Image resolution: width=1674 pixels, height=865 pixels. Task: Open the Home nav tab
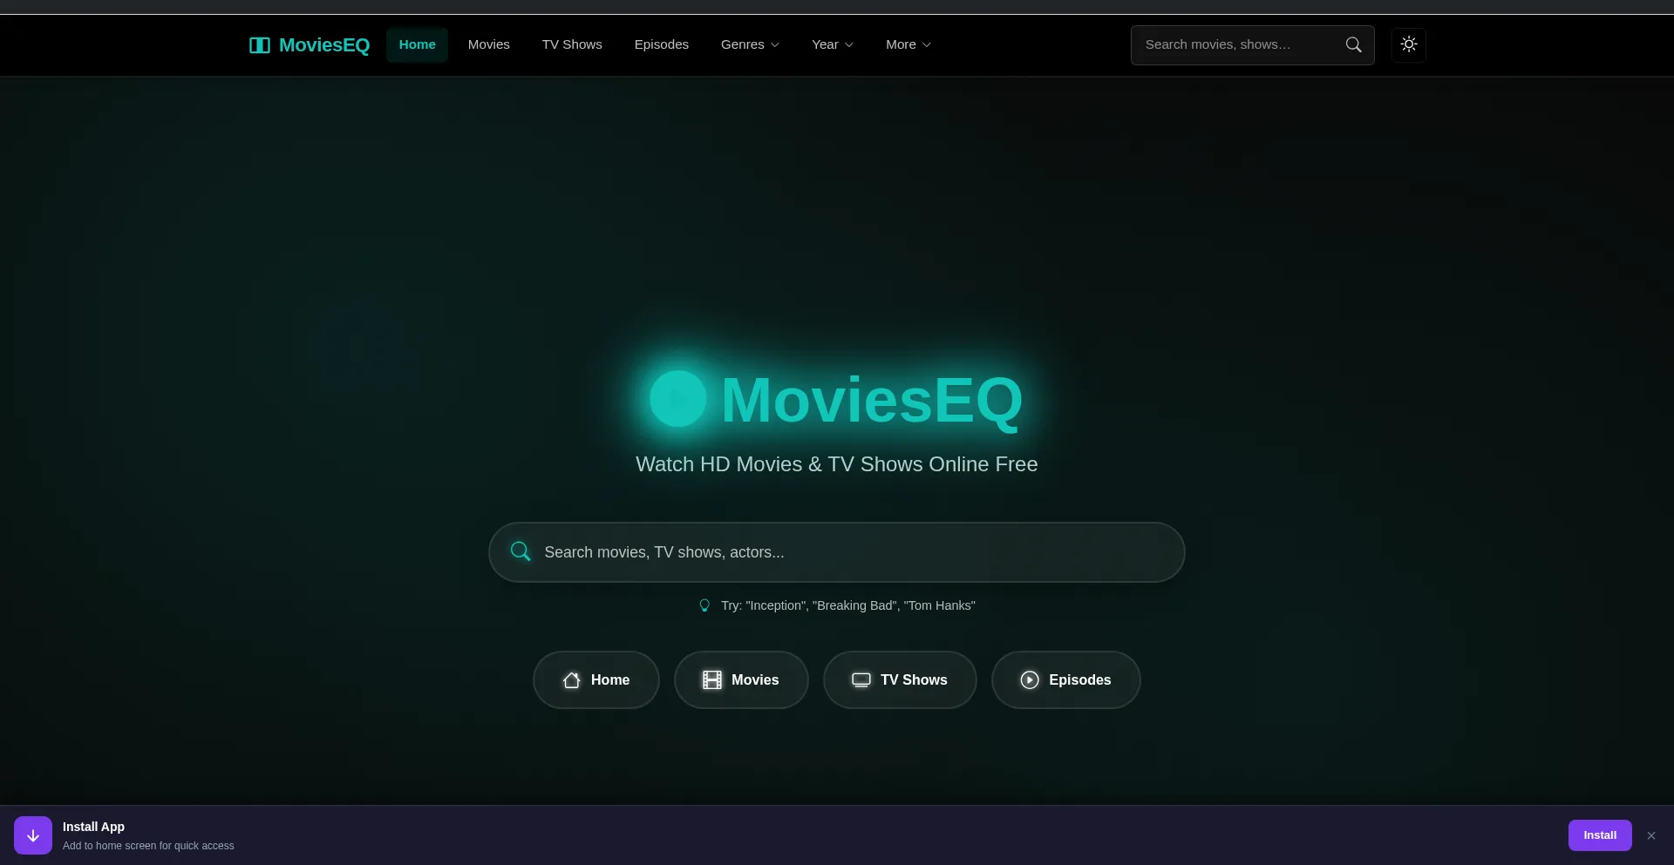(417, 44)
